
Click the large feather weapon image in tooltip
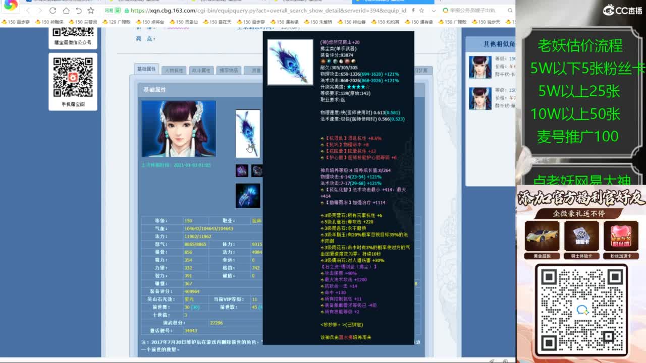(290, 62)
